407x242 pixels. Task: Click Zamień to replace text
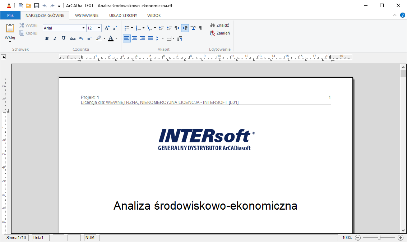click(220, 33)
